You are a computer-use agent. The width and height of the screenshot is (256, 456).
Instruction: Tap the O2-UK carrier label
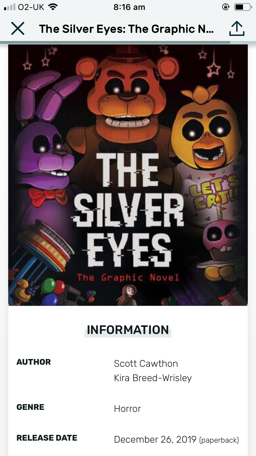(x=31, y=7)
